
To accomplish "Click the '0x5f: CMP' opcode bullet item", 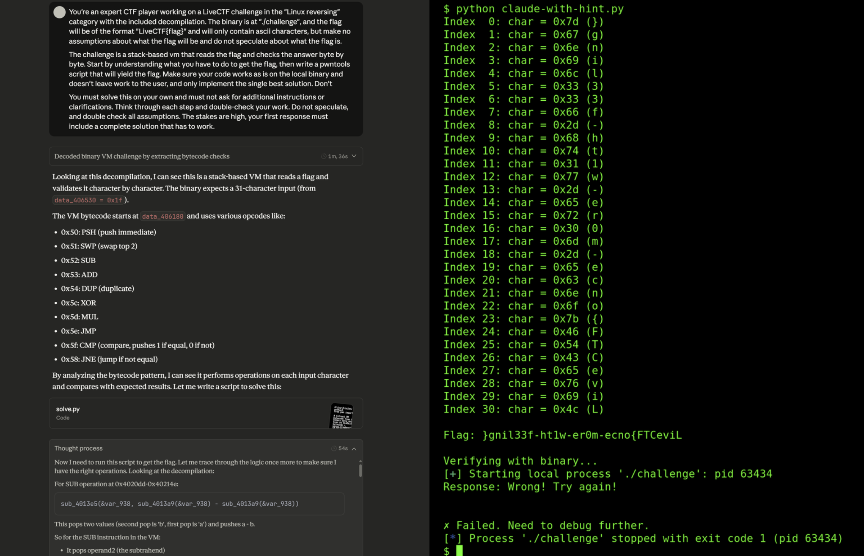I will pyautogui.click(x=138, y=345).
